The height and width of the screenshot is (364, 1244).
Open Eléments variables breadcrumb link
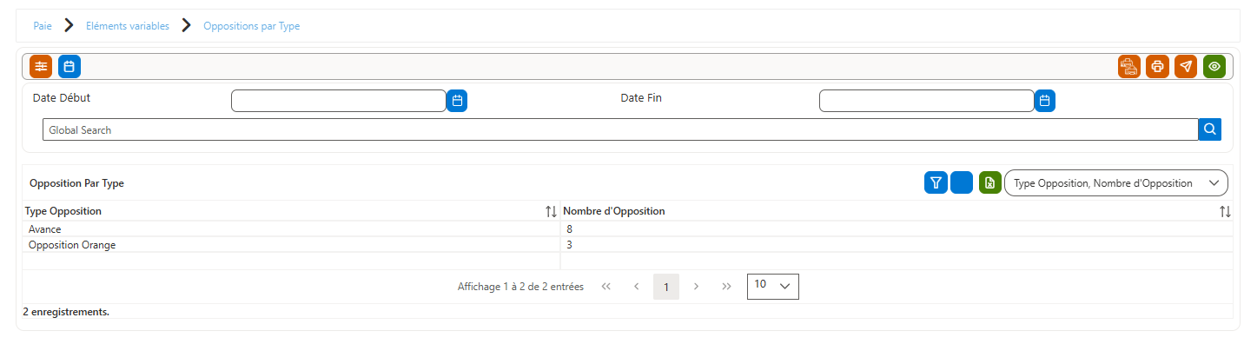pyautogui.click(x=128, y=26)
